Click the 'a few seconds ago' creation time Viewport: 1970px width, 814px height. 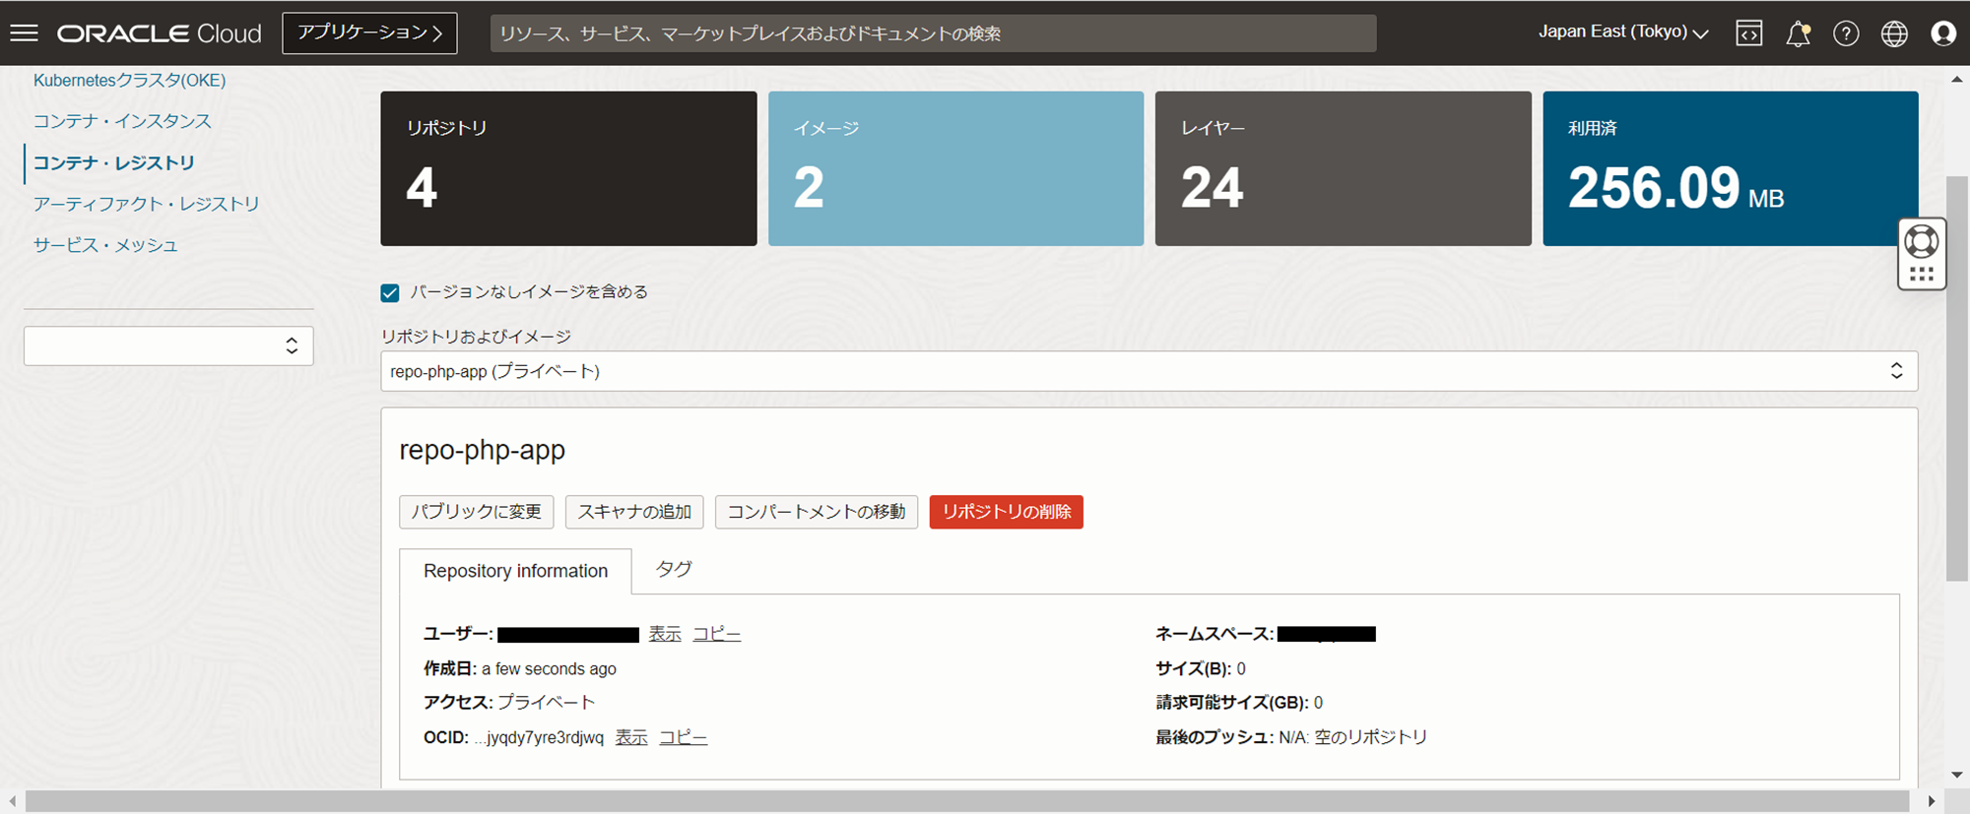[549, 668]
